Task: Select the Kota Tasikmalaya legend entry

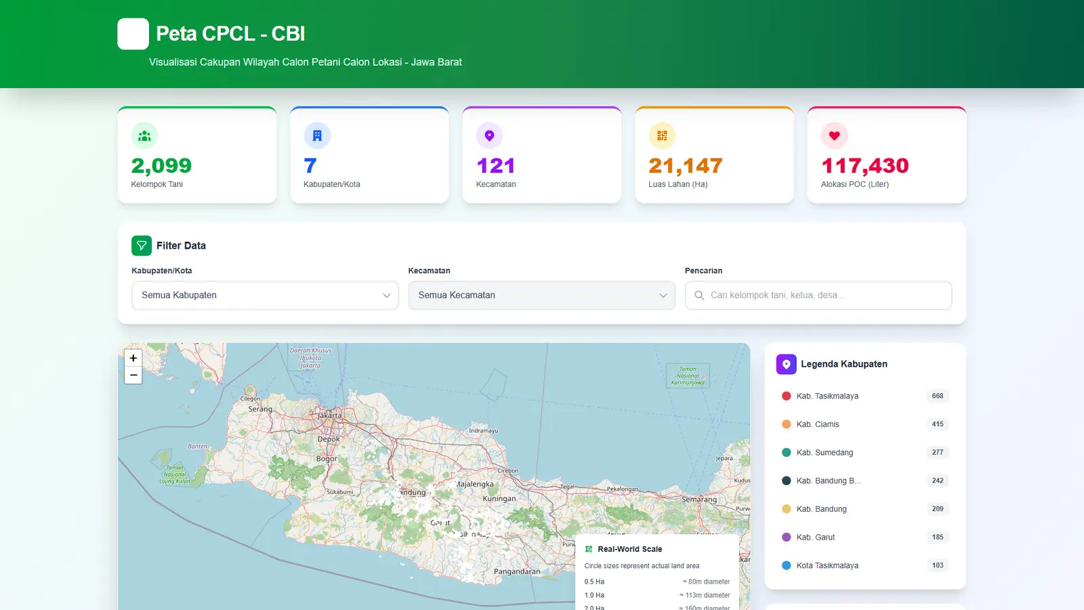Action: pos(865,565)
